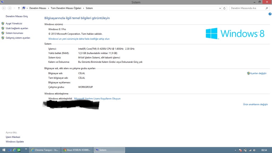The width and height of the screenshot is (272, 153).
Task: Open the recent locations dropdown arrow
Action: pyautogui.click(x=14, y=8)
